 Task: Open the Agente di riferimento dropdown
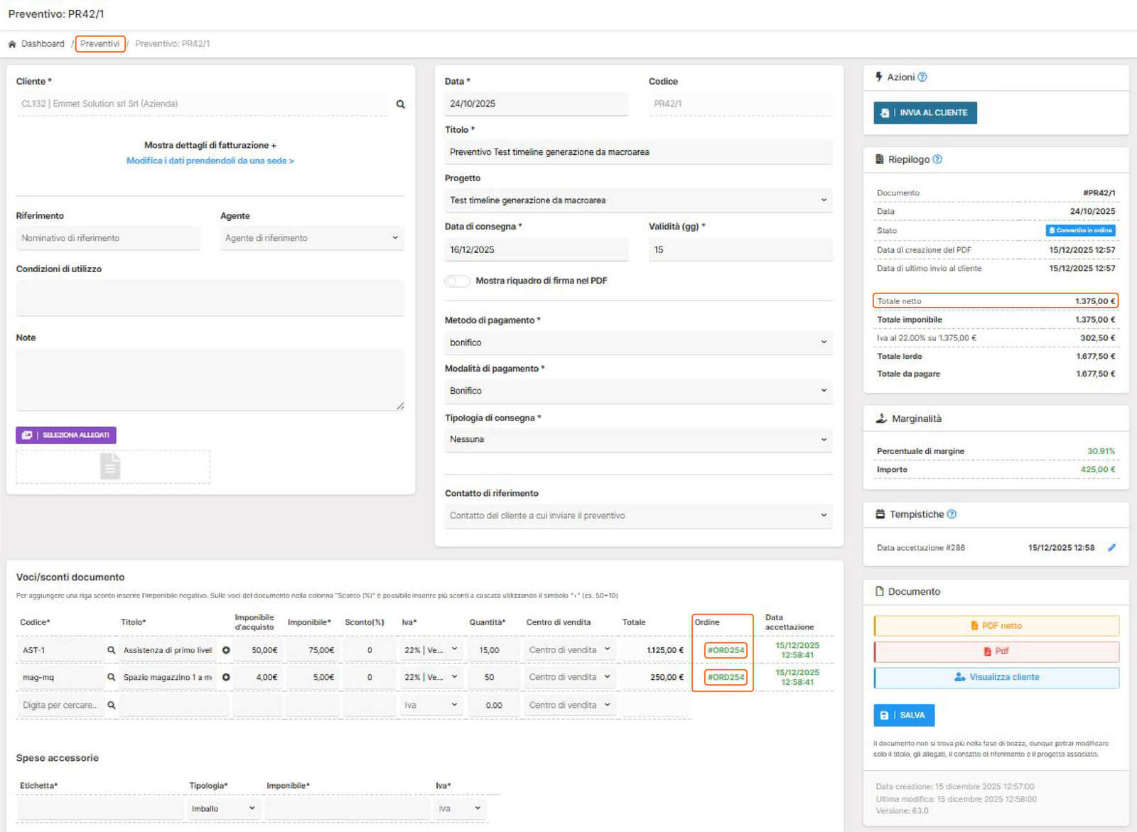[311, 239]
